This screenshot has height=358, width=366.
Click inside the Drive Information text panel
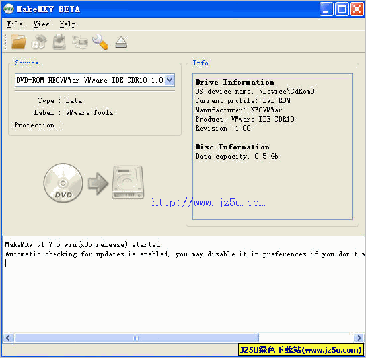[272, 147]
